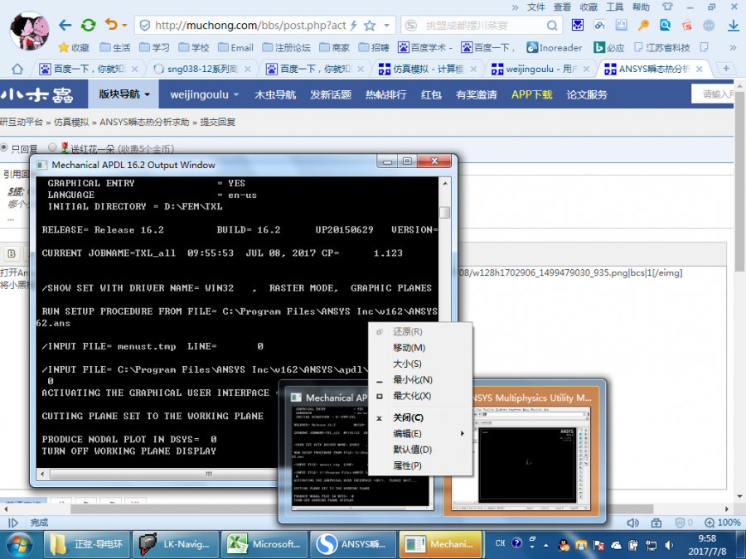Show more bookmarks with the double chevron
The image size is (746, 559).
point(734,47)
